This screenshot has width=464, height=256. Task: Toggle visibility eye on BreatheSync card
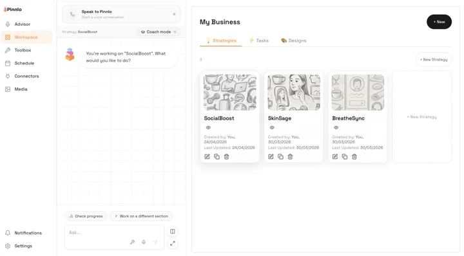pyautogui.click(x=336, y=127)
